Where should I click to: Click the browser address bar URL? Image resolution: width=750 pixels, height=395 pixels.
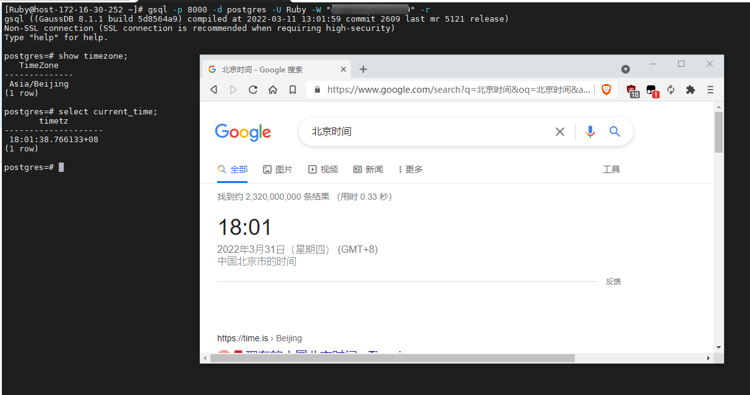(x=459, y=90)
